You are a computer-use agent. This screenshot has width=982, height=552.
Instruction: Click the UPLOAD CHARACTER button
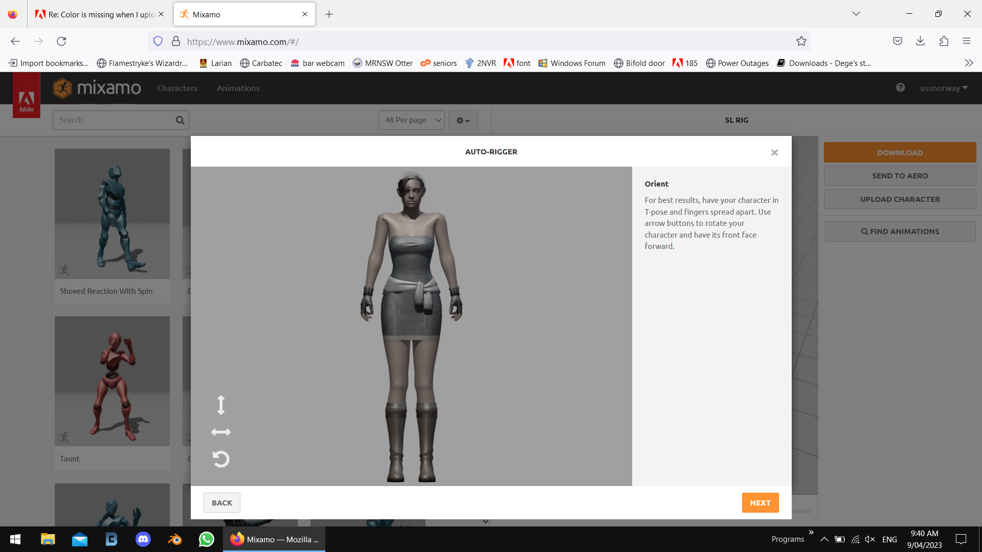[x=900, y=199]
